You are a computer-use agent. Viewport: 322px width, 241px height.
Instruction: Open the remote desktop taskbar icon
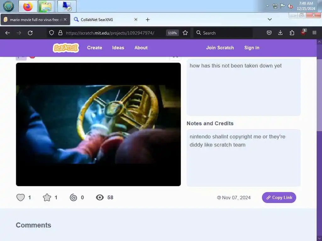pyautogui.click(x=67, y=6)
